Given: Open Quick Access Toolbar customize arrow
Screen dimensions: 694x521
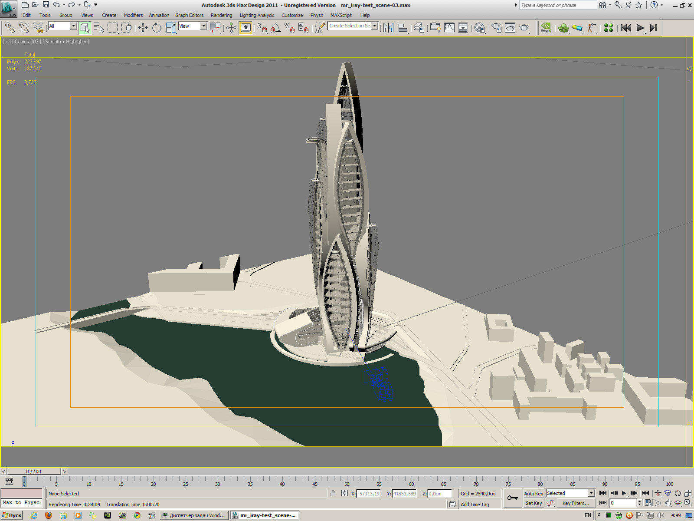Looking at the screenshot, I should (x=96, y=5).
